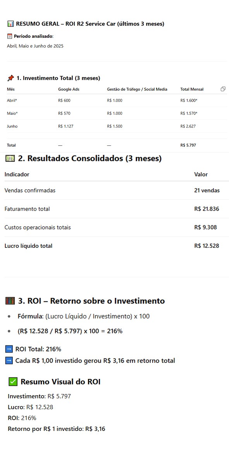
Task: Click the calendar icon next to Período analisado
Action: [10, 36]
